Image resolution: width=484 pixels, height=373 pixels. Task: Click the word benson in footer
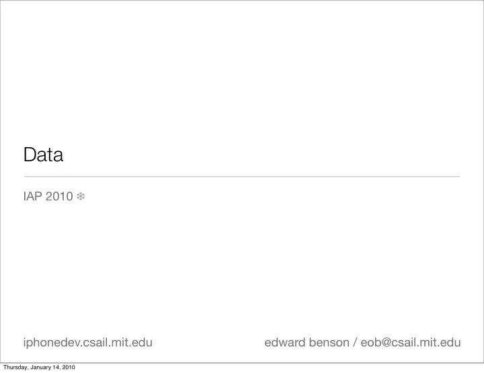point(329,343)
